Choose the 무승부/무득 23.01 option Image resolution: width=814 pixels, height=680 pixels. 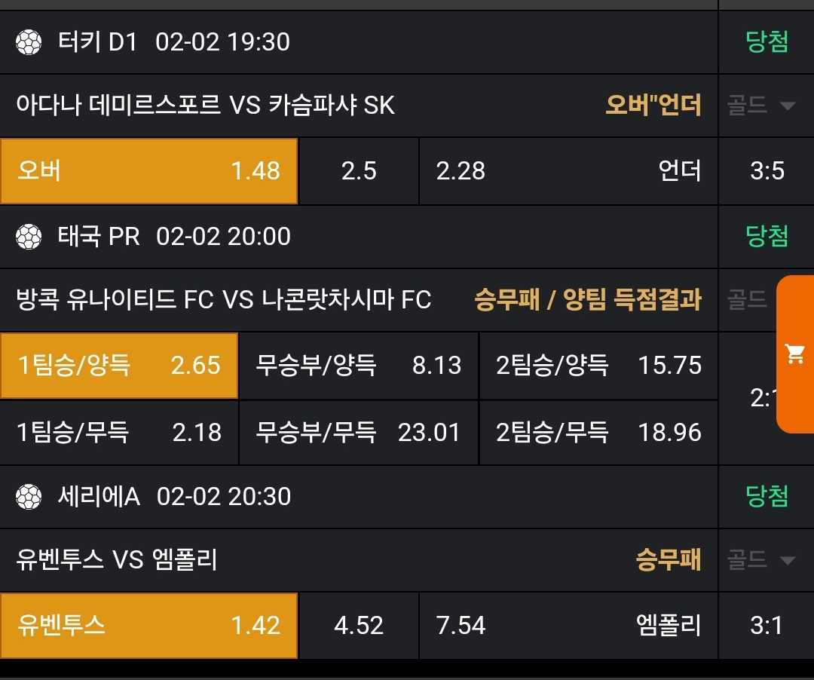[x=358, y=432]
